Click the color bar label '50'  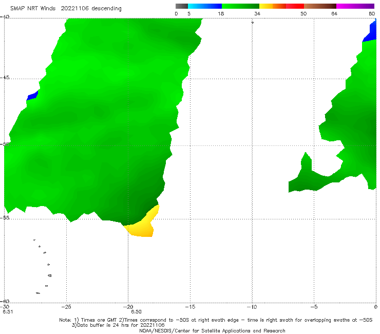[303, 14]
